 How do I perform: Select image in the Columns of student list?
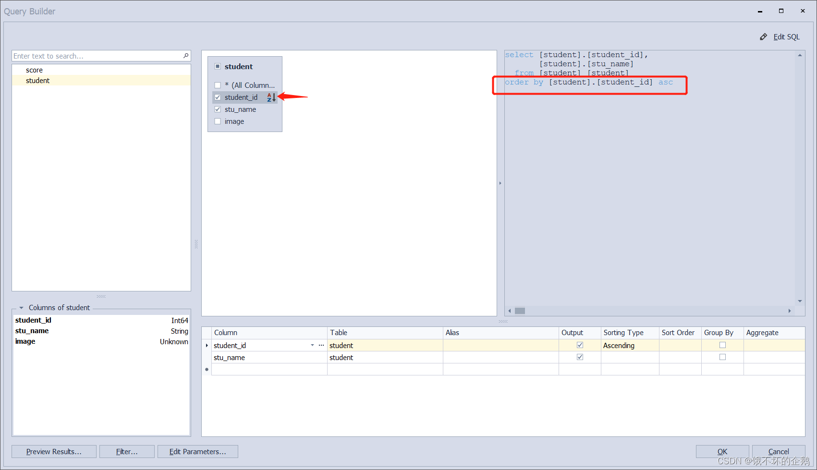tap(101, 341)
